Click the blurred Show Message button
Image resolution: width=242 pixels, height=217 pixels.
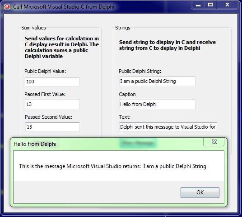tap(138, 143)
